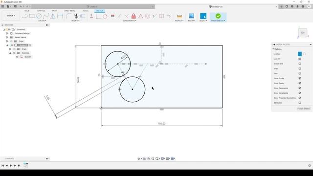The width and height of the screenshot is (313, 176).
Task: Apply the Fix/Unfix lock constraint
Action: tap(134, 16)
